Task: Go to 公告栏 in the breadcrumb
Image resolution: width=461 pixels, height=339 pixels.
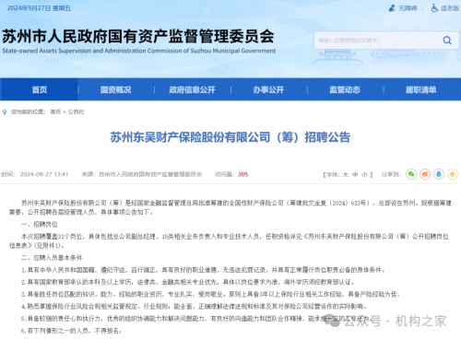Action: pyautogui.click(x=76, y=112)
